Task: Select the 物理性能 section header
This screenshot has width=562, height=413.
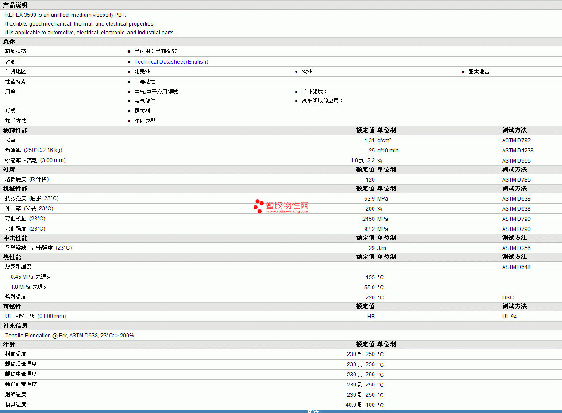Action: tap(15, 130)
